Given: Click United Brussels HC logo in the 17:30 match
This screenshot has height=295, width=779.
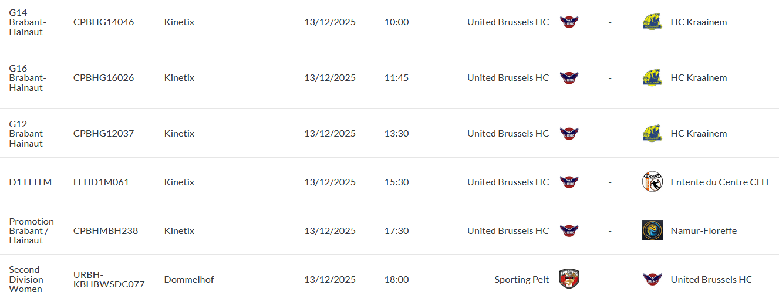Looking at the screenshot, I should click(x=569, y=230).
